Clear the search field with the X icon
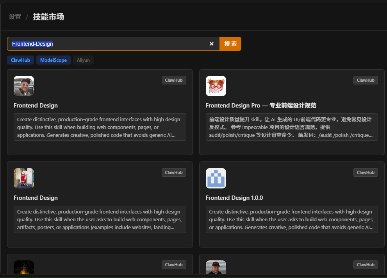The height and width of the screenshot is (278, 387). (x=212, y=44)
